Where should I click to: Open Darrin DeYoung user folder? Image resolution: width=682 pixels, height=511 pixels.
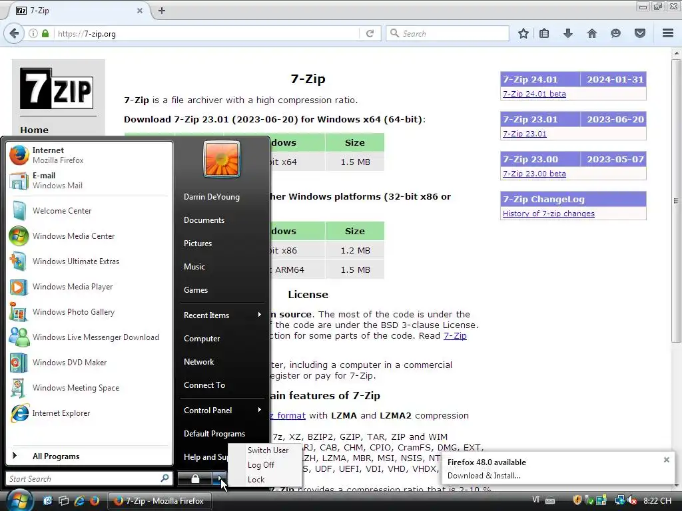click(222, 197)
